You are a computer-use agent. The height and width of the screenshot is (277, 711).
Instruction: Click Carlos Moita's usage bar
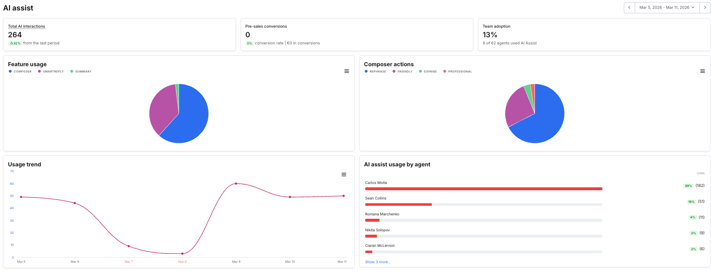point(483,189)
